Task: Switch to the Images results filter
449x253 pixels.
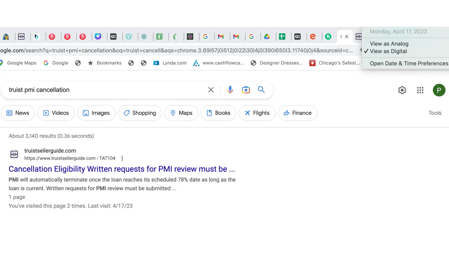Action: pos(96,113)
